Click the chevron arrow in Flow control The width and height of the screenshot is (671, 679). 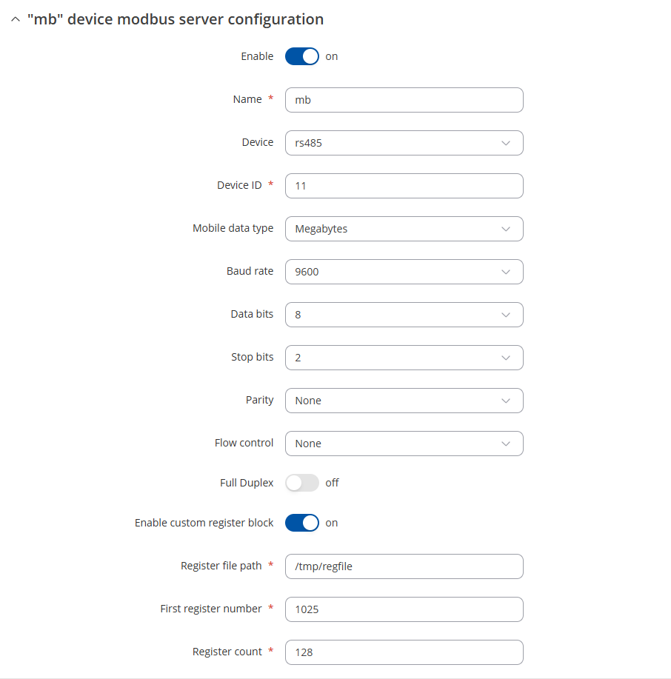pyautogui.click(x=506, y=444)
